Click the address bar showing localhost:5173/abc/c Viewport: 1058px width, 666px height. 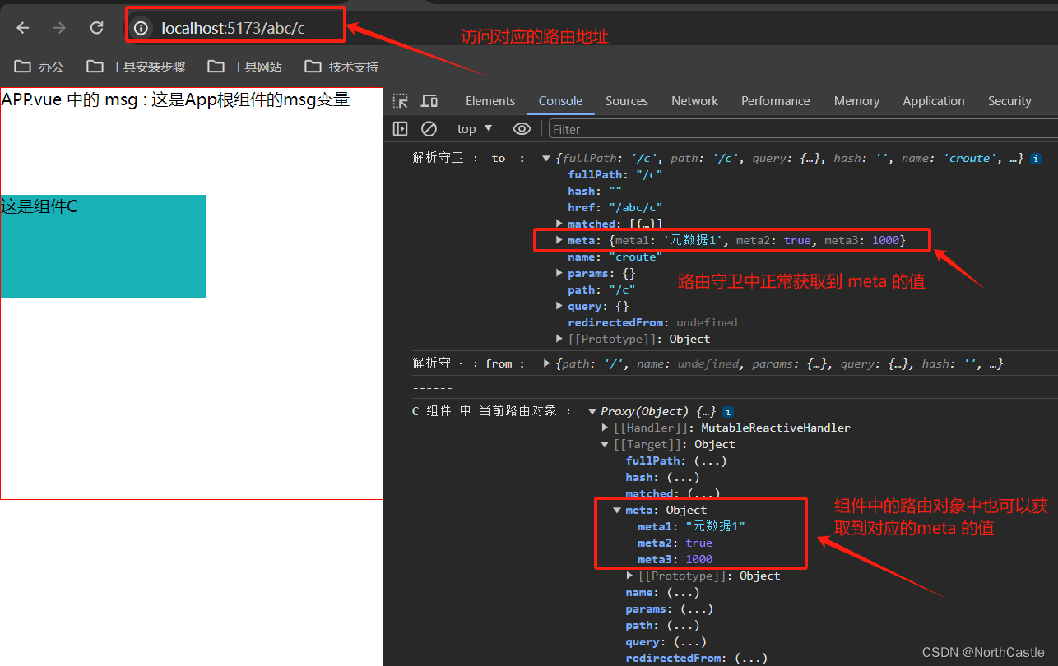(233, 29)
